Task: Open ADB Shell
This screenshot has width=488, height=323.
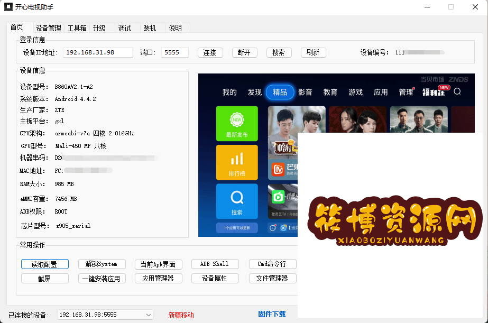Action: (215, 264)
